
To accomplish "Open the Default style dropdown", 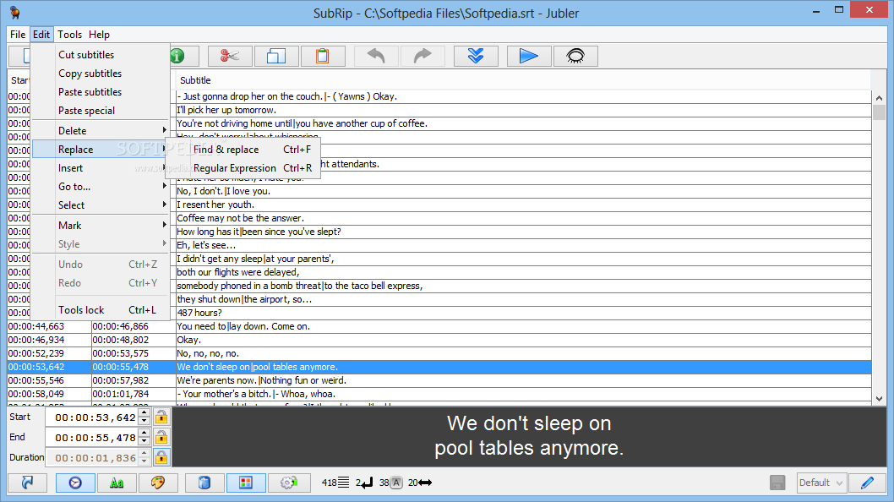I will [x=821, y=483].
